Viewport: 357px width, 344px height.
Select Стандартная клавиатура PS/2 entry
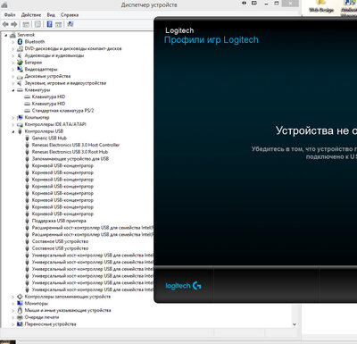(62, 111)
